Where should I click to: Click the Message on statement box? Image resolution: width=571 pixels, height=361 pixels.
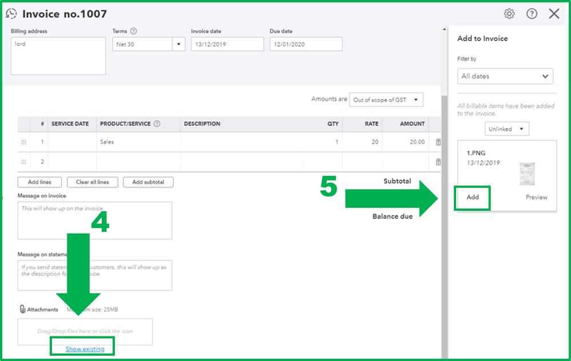(x=95, y=275)
